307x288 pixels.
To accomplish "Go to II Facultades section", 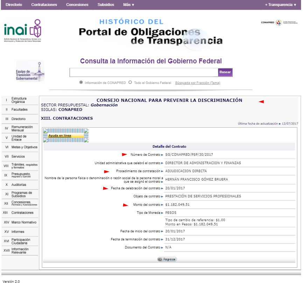I will [x=20, y=110].
